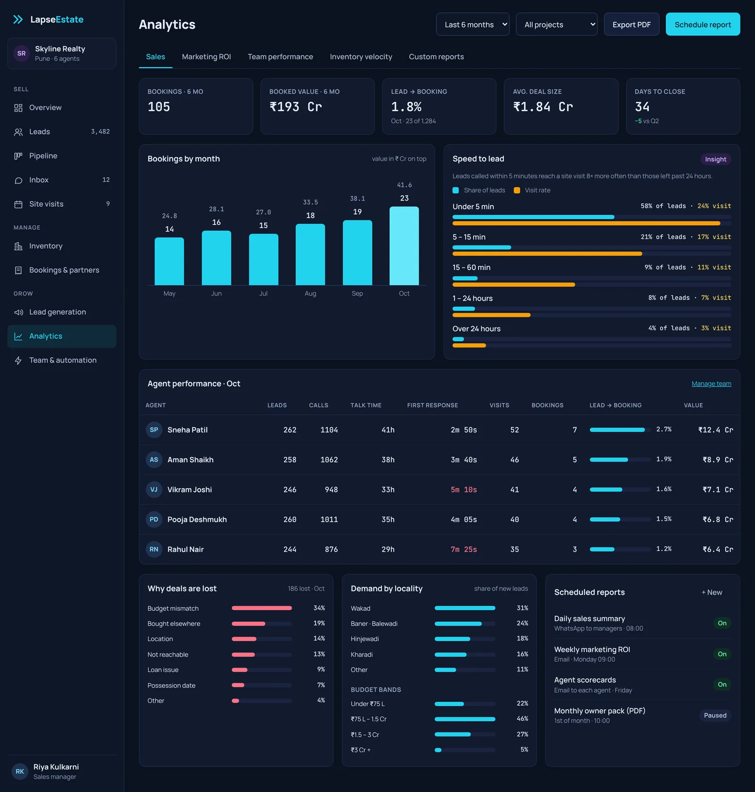Click the Wakad 31% demand bar
Viewport: 755px width, 792px height.
465,608
